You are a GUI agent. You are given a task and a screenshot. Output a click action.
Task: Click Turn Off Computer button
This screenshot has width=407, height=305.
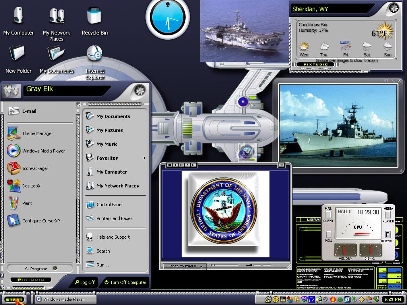tap(125, 282)
